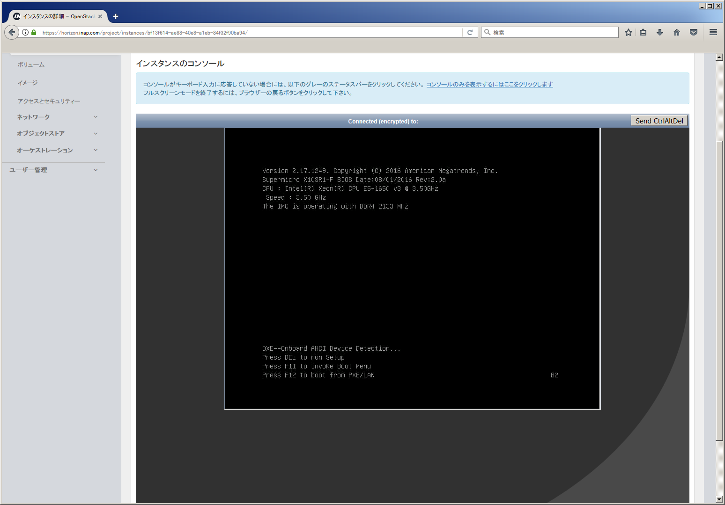Click the 'Supermicro X10SRi-F BIOS' line
725x505 pixels.
pos(354,180)
